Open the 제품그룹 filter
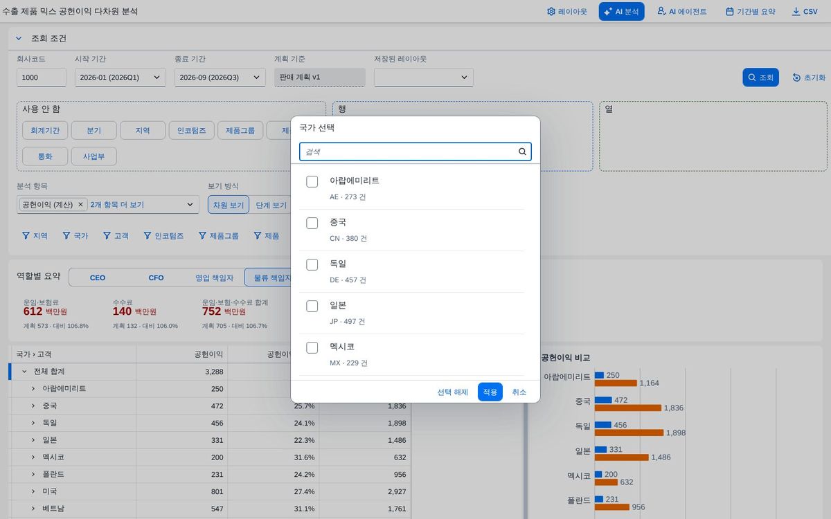The image size is (831, 519). pos(218,236)
